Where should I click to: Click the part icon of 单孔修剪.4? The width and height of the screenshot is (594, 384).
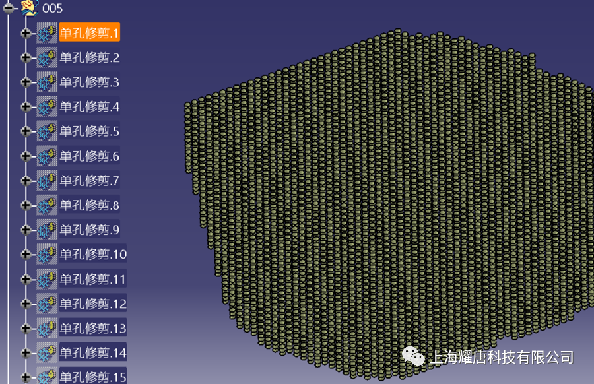(47, 106)
